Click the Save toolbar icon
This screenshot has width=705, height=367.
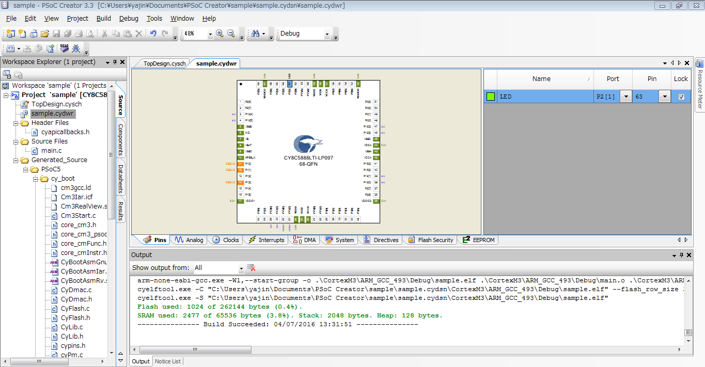coord(56,34)
